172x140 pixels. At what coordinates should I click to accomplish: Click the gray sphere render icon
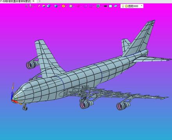[71, 6]
